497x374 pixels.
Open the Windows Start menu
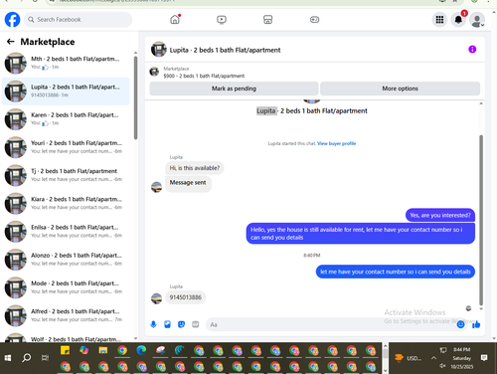pos(8,358)
